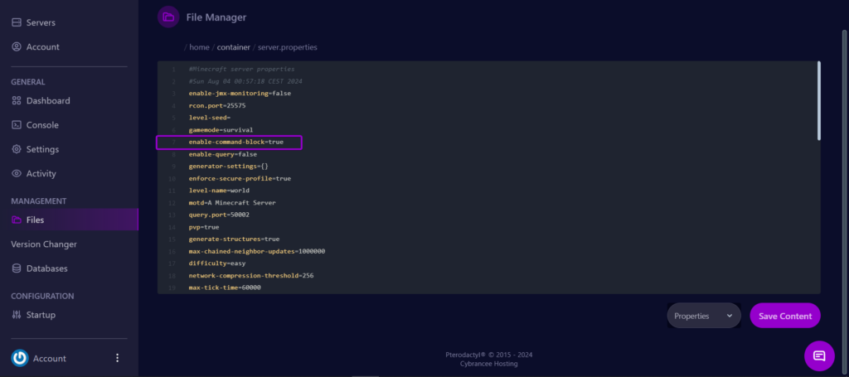Image resolution: width=849 pixels, height=377 pixels.
Task: Click the max-tick-time=60000 line
Action: pos(225,288)
